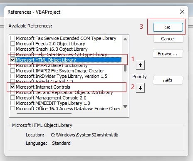Click the 'Standard' language value
Screen dimensions: 193x161
pyautogui.click(x=61, y=143)
